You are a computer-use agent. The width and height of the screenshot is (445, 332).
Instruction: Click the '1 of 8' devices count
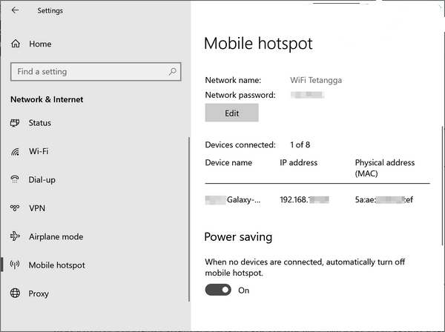[300, 145]
